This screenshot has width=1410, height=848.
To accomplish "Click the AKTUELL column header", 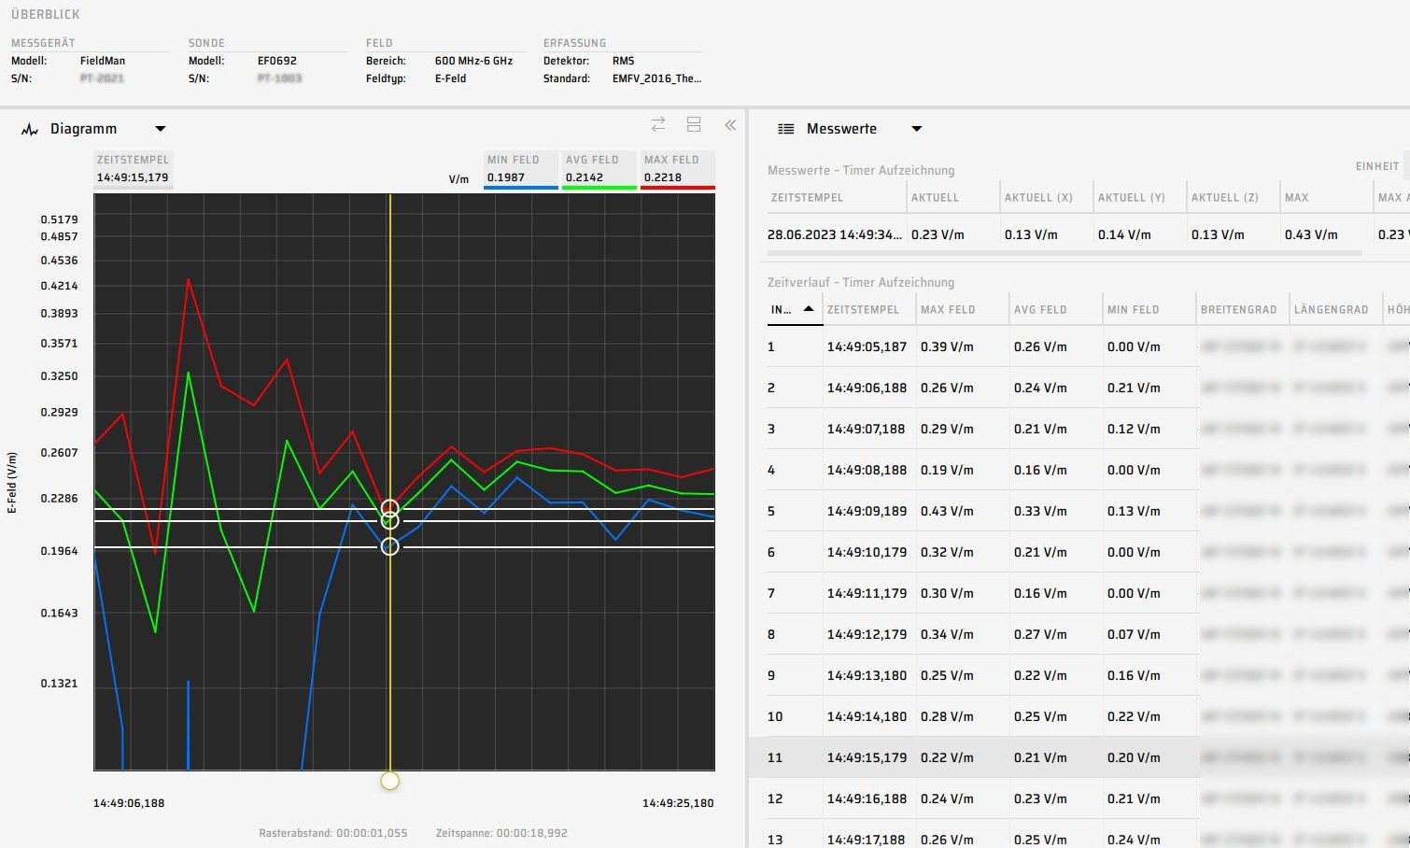I will [935, 197].
